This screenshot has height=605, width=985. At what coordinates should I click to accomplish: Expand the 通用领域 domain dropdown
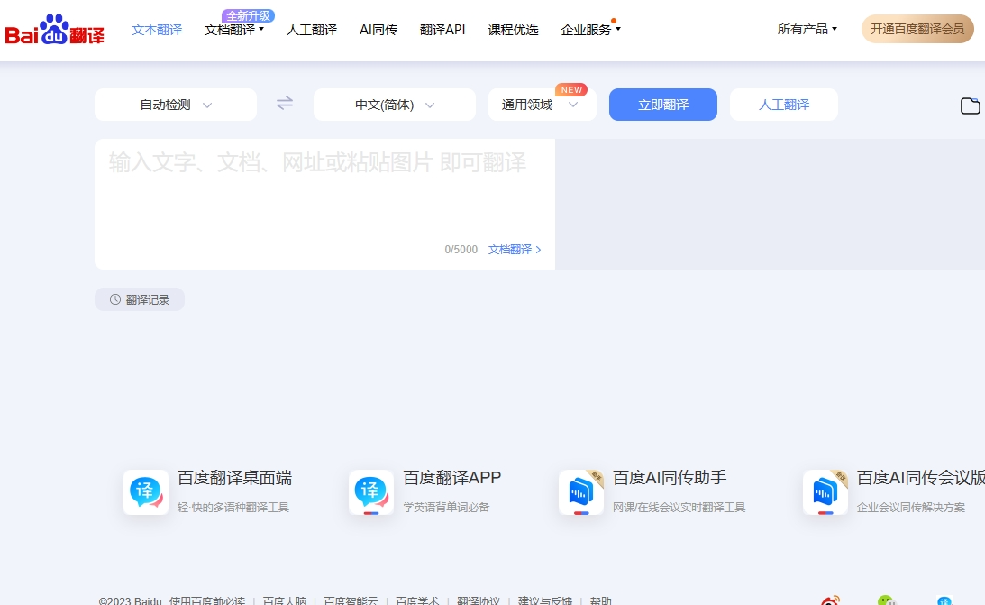click(x=541, y=105)
